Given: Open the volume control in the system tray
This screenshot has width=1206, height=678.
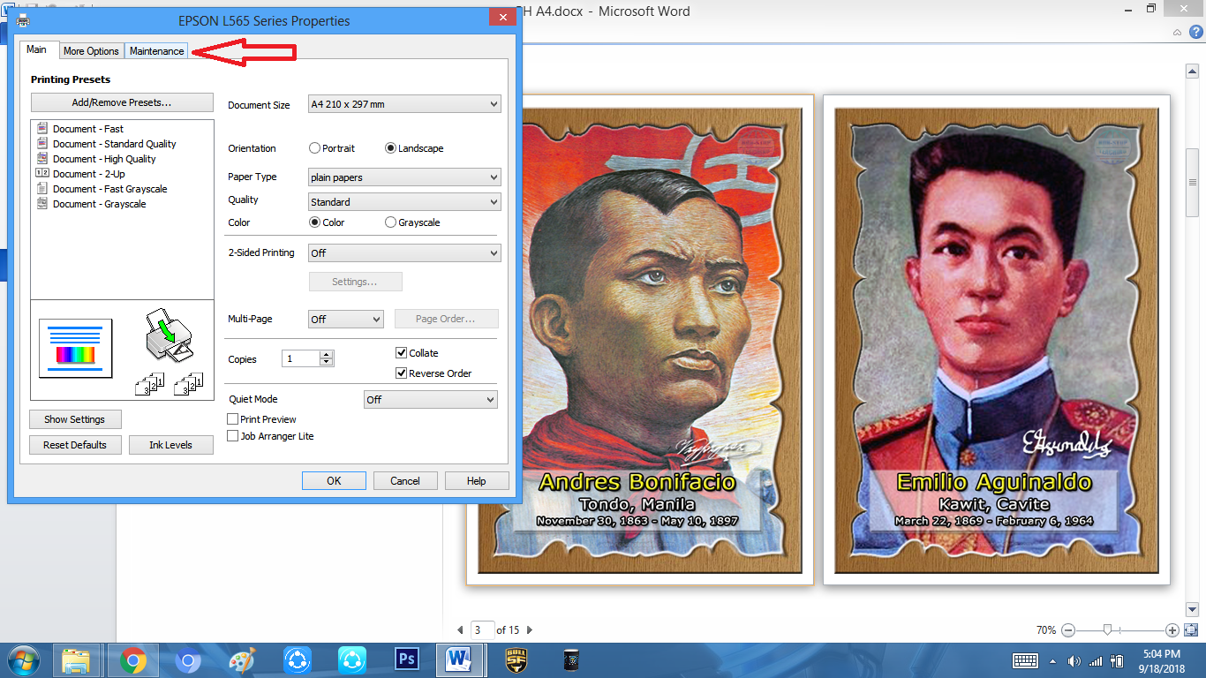Looking at the screenshot, I should coord(1074,661).
